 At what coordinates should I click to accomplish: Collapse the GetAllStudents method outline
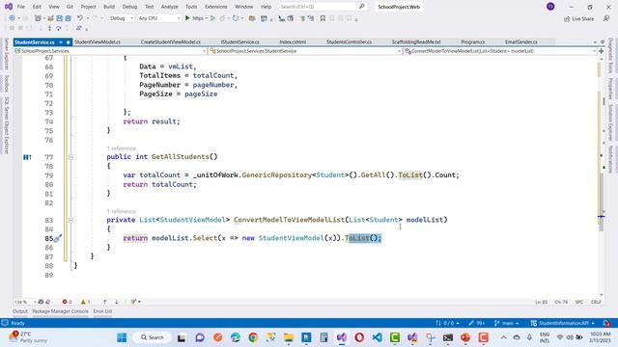[70, 157]
